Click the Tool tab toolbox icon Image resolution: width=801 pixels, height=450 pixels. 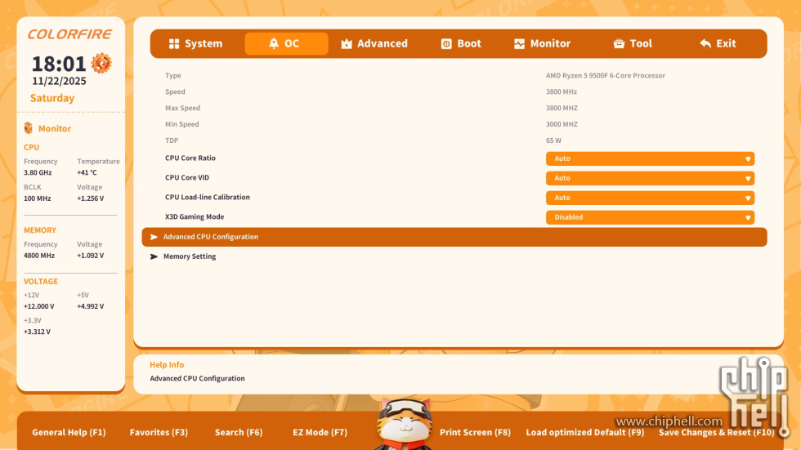[619, 44]
